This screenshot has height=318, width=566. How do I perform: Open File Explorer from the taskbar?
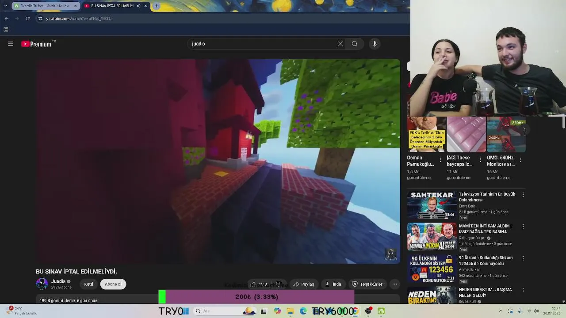(290, 311)
